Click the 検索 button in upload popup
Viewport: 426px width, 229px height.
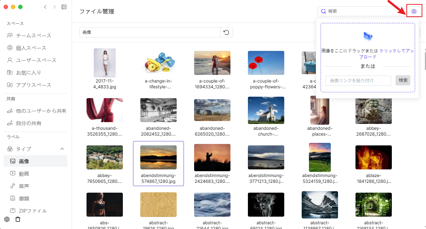(x=403, y=80)
